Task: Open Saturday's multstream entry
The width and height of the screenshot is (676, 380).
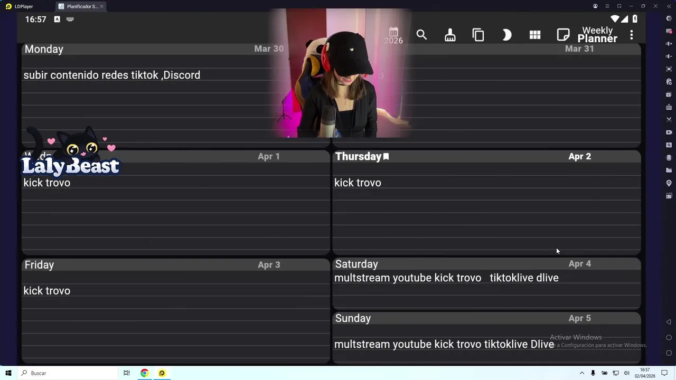Action: [x=446, y=278]
